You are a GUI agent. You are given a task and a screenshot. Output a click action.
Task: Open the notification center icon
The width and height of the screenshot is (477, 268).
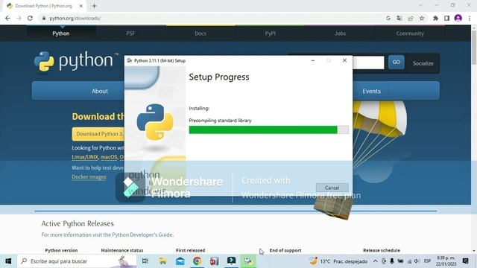[465, 261]
